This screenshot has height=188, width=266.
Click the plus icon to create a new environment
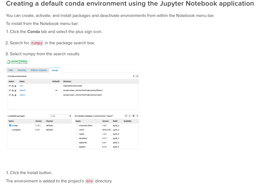[x=134, y=76]
